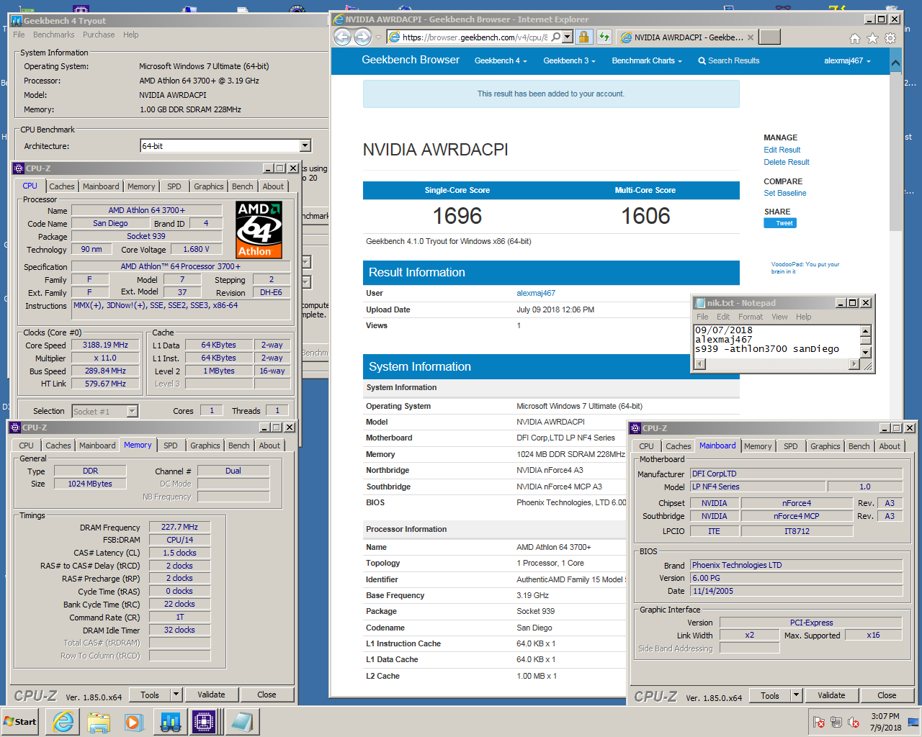Switch to Geekbench taskbar icon
The width and height of the screenshot is (922, 737).
[x=171, y=722]
